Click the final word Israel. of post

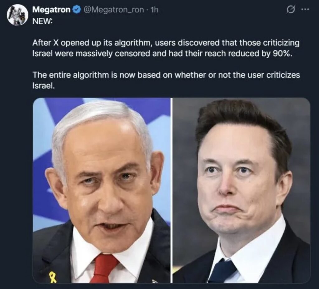[x=44, y=86]
